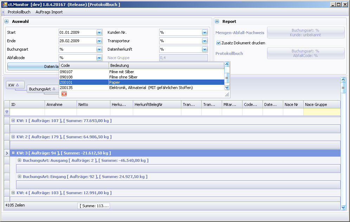This screenshot has height=222, width=350.
Task: Open the Kunden Nr. dropdown
Action: (205, 32)
